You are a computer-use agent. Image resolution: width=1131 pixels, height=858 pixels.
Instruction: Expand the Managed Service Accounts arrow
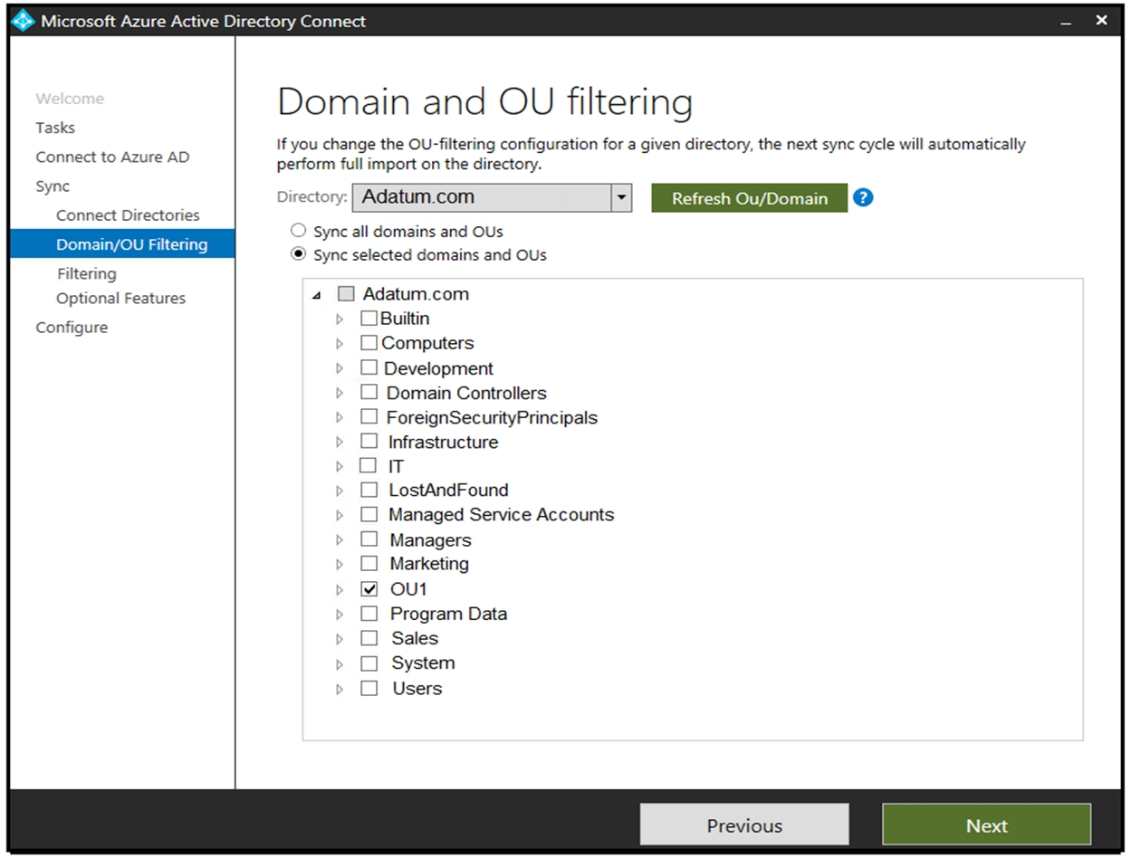pos(340,515)
